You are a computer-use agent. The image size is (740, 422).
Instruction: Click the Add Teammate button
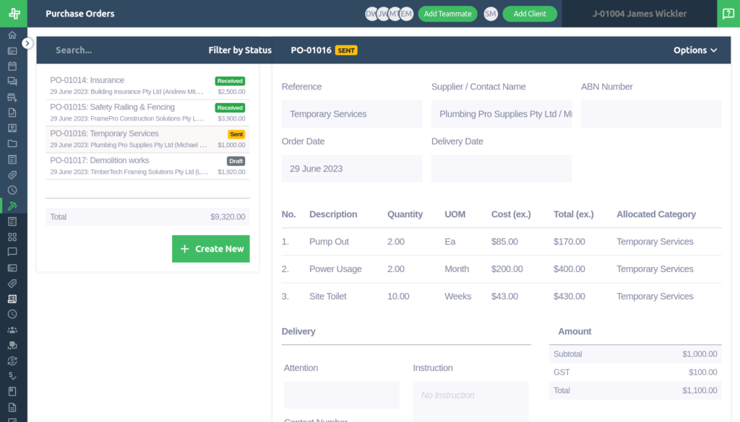coord(447,14)
